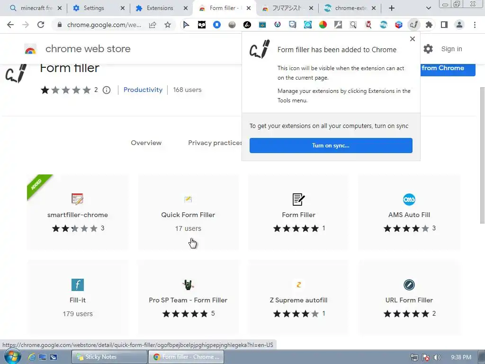Open the black circle pen extension
The image size is (485, 364).
coord(247,25)
